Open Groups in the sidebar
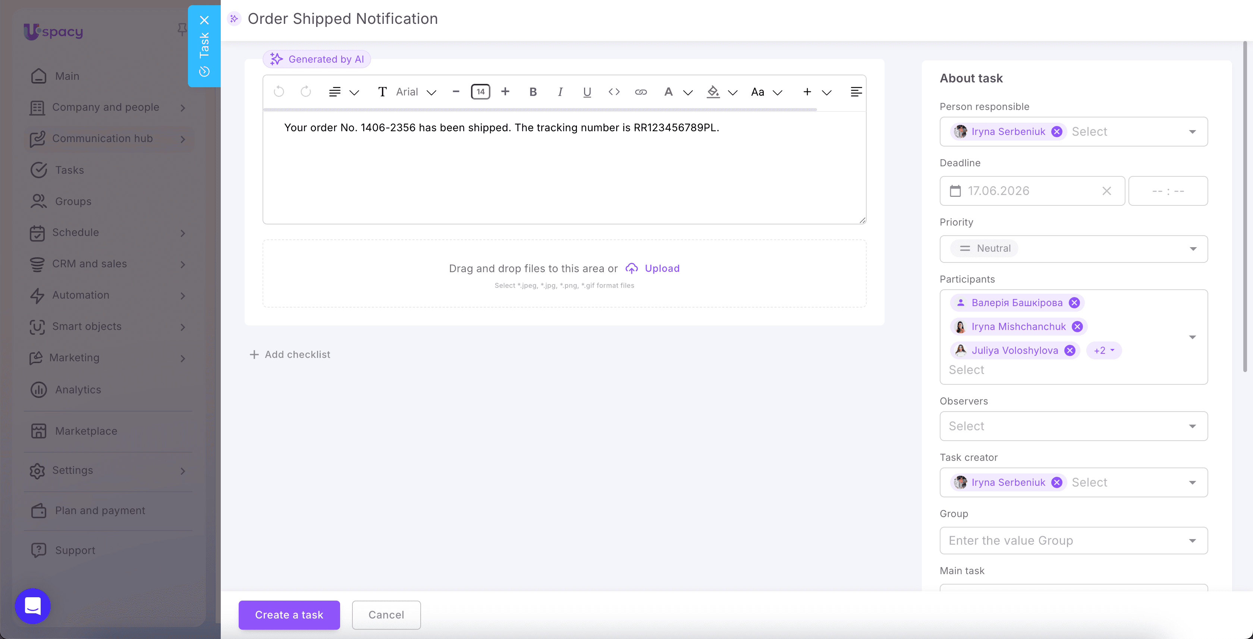The width and height of the screenshot is (1253, 639). [109, 201]
